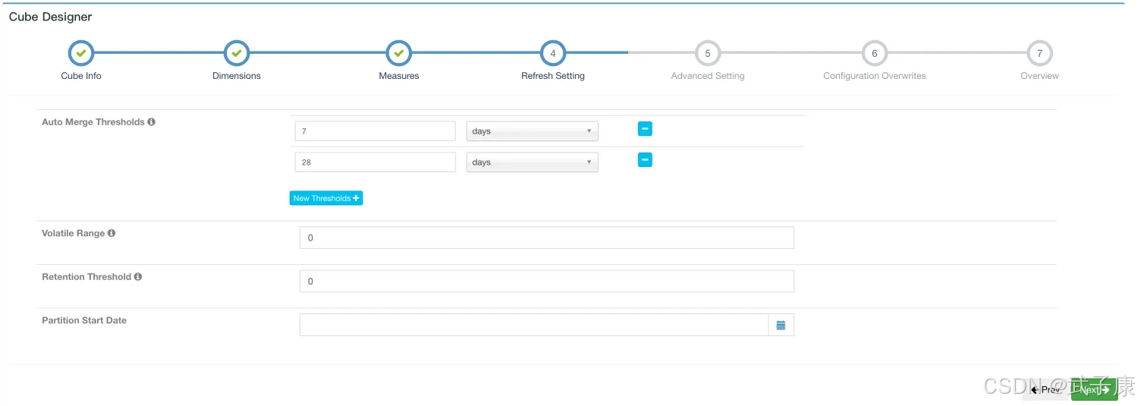The height and width of the screenshot is (406, 1138).
Task: Go to the Measures step circle
Action: 399,53
